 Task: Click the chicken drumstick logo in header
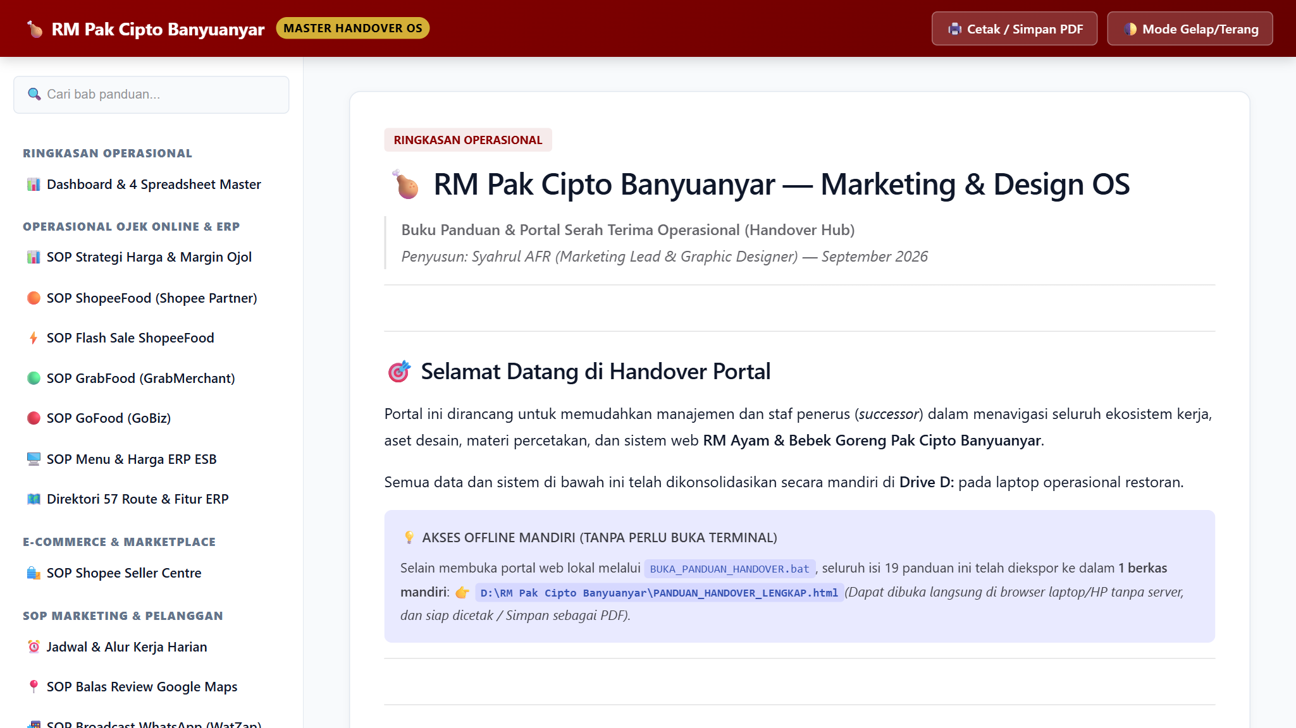pos(35,29)
